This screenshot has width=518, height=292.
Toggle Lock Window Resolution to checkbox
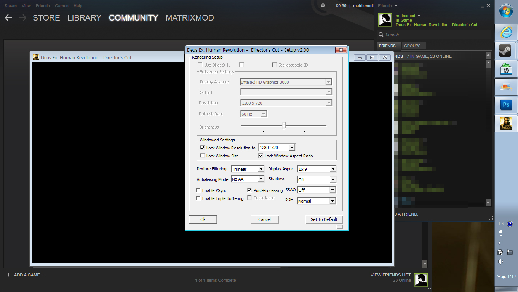(202, 148)
